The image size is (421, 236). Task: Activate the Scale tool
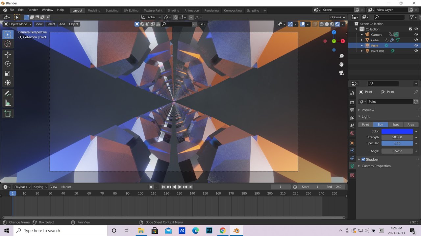point(8,74)
